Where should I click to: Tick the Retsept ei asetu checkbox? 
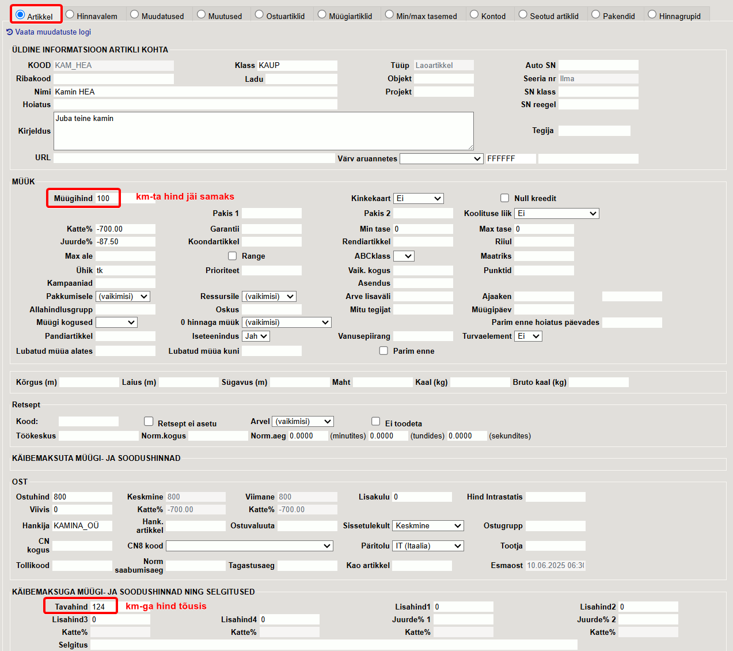point(149,421)
